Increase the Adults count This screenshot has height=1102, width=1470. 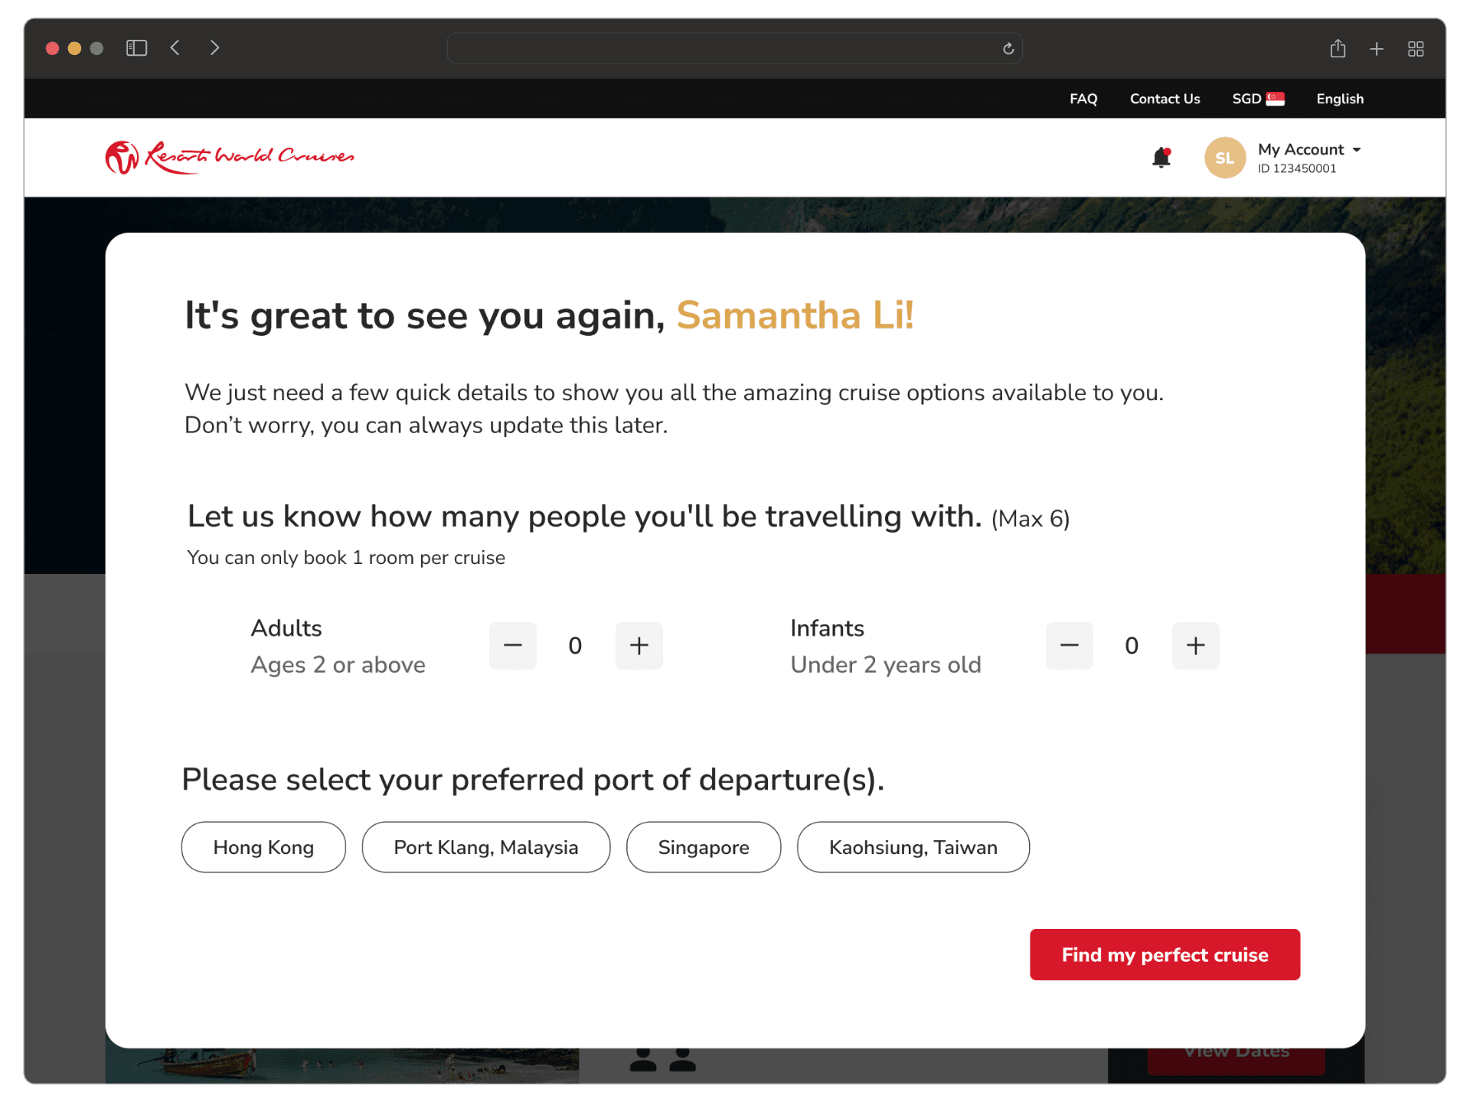[639, 646]
